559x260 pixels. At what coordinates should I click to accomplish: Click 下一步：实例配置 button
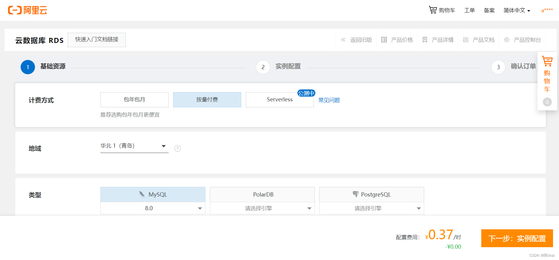pyautogui.click(x=517, y=238)
